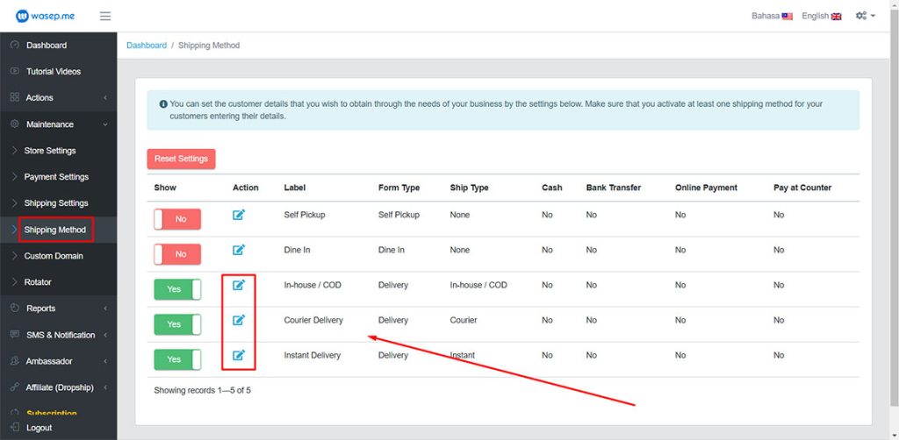
Task: Click the Actions grid icon
Action: pyautogui.click(x=15, y=97)
